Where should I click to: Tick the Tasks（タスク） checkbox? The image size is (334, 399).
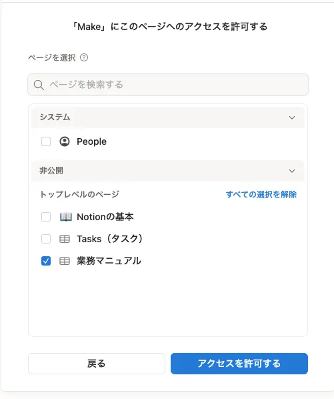46,239
